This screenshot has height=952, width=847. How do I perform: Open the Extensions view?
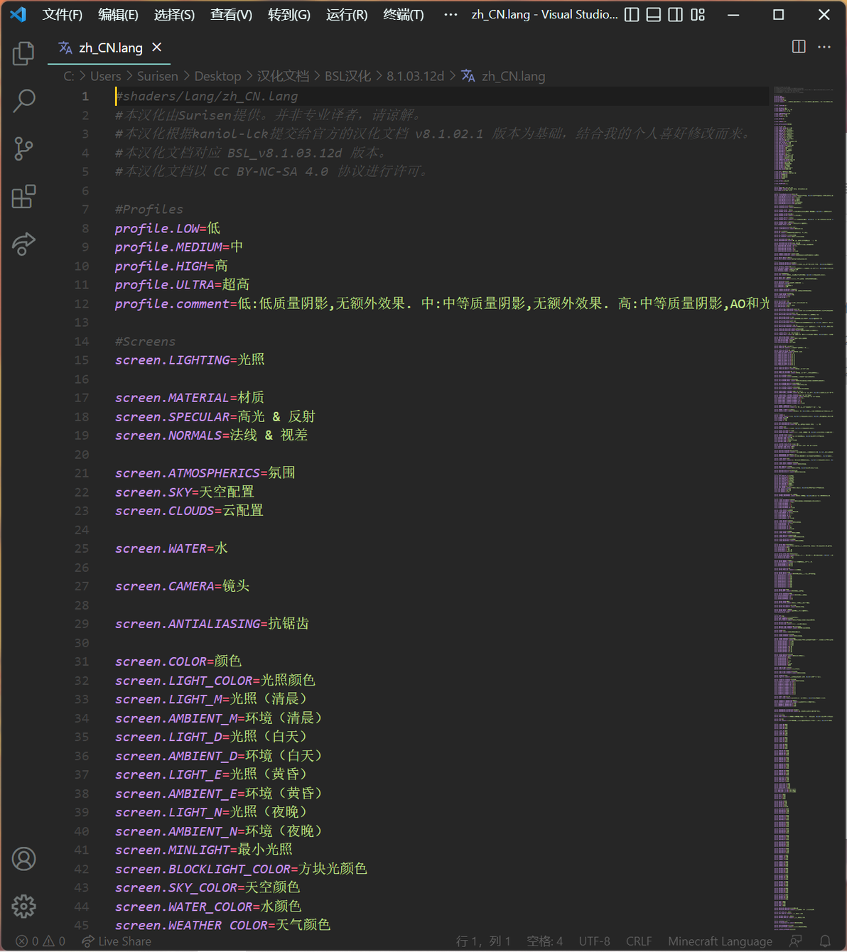(x=23, y=196)
